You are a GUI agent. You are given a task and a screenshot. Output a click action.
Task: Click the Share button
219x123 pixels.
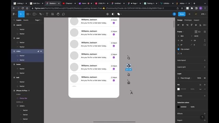coord(182,14)
